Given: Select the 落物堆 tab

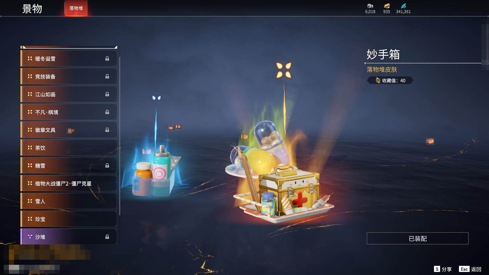Looking at the screenshot, I should point(76,8).
